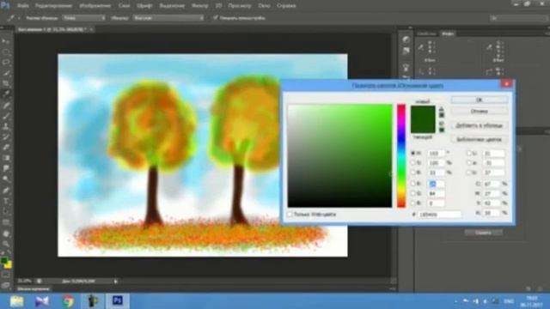Select the Zoom tool in the toolbox
Image resolution: width=550 pixels, height=309 pixels.
coord(6,244)
